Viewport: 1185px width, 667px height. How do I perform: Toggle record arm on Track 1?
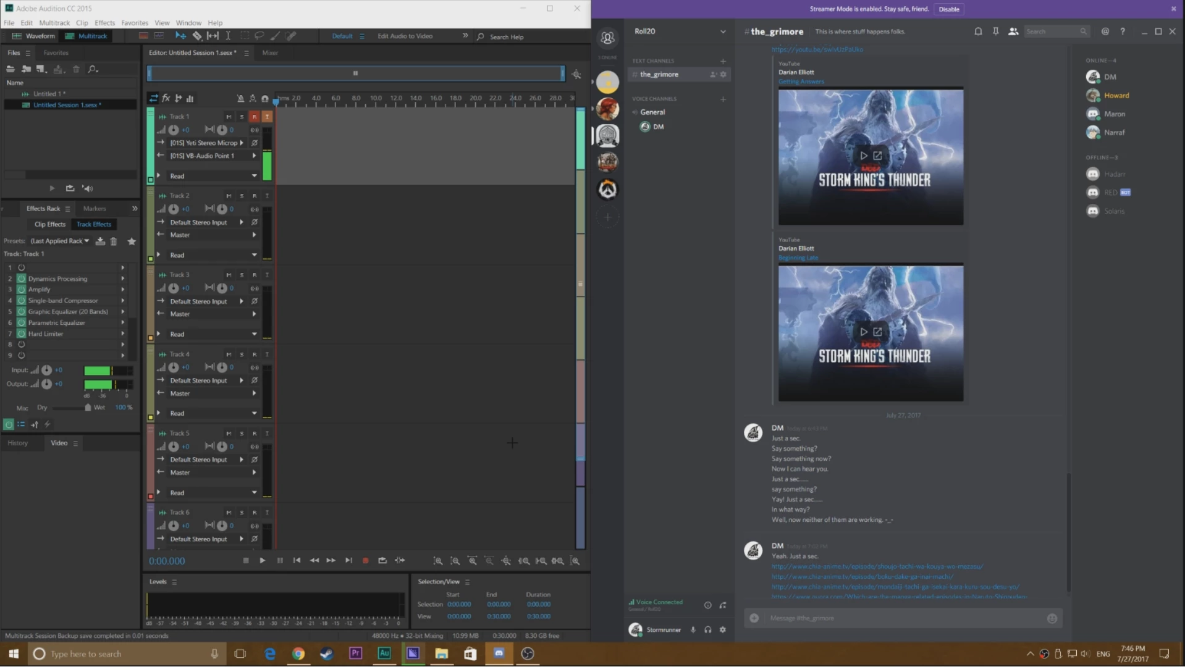255,117
